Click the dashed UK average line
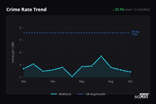Viewport: 156px width, 104px height. (x=76, y=33)
